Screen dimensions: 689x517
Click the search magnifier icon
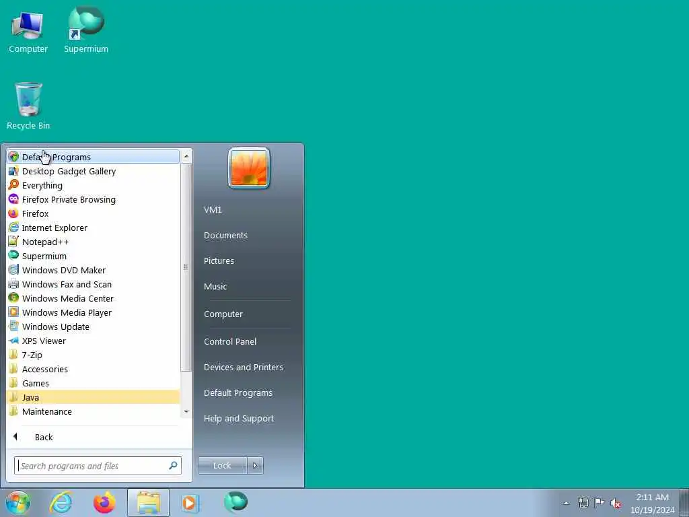[x=174, y=465]
